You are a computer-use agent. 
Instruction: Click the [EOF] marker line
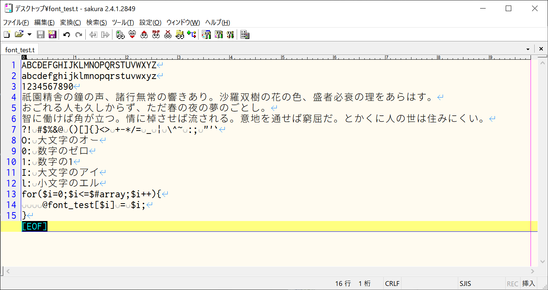[35, 226]
